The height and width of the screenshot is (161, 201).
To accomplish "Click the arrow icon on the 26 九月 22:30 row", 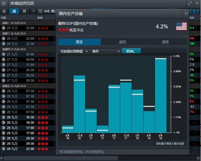I will pos(4,44).
